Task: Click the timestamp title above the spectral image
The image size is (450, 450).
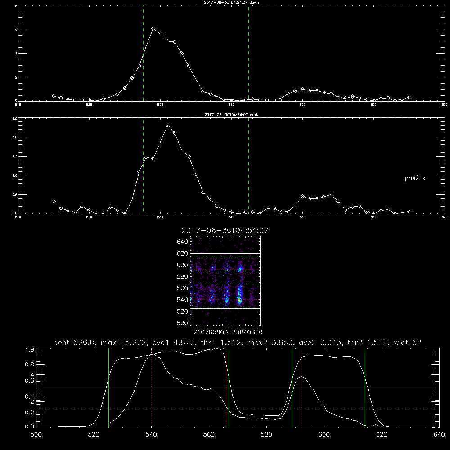Action: click(x=225, y=230)
